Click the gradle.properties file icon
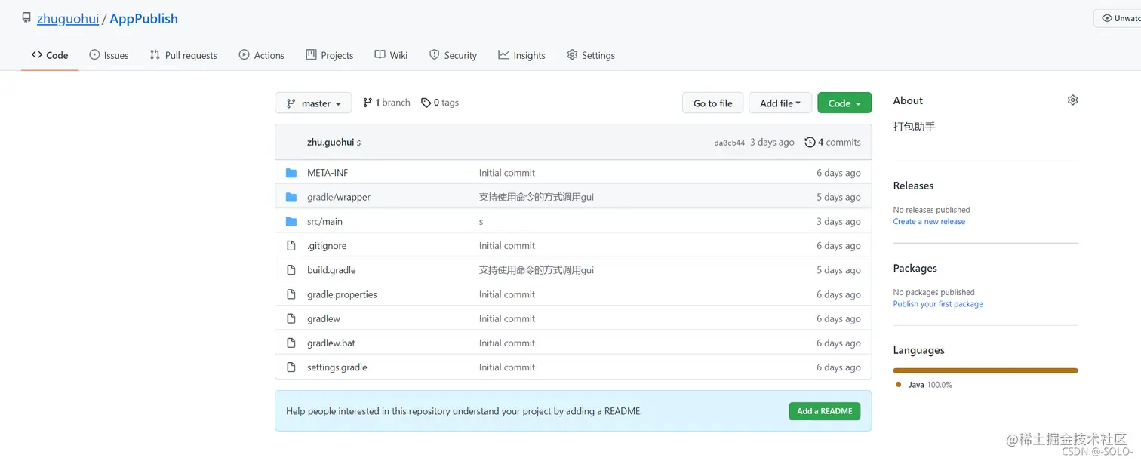The height and width of the screenshot is (461, 1141). [291, 294]
